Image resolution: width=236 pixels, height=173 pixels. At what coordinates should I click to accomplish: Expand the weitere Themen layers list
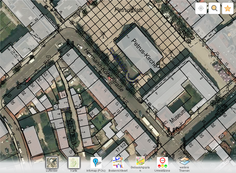184,161
